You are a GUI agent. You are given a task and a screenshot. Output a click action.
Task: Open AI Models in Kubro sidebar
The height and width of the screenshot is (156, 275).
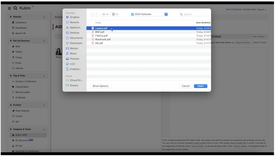click(x=19, y=98)
